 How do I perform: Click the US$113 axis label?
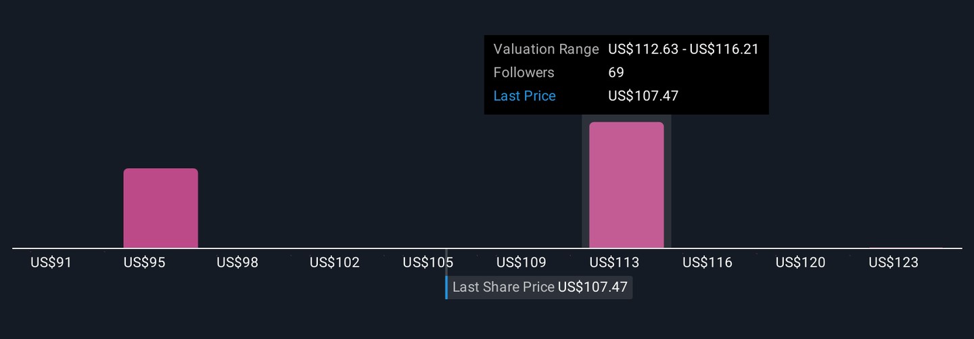tap(614, 263)
